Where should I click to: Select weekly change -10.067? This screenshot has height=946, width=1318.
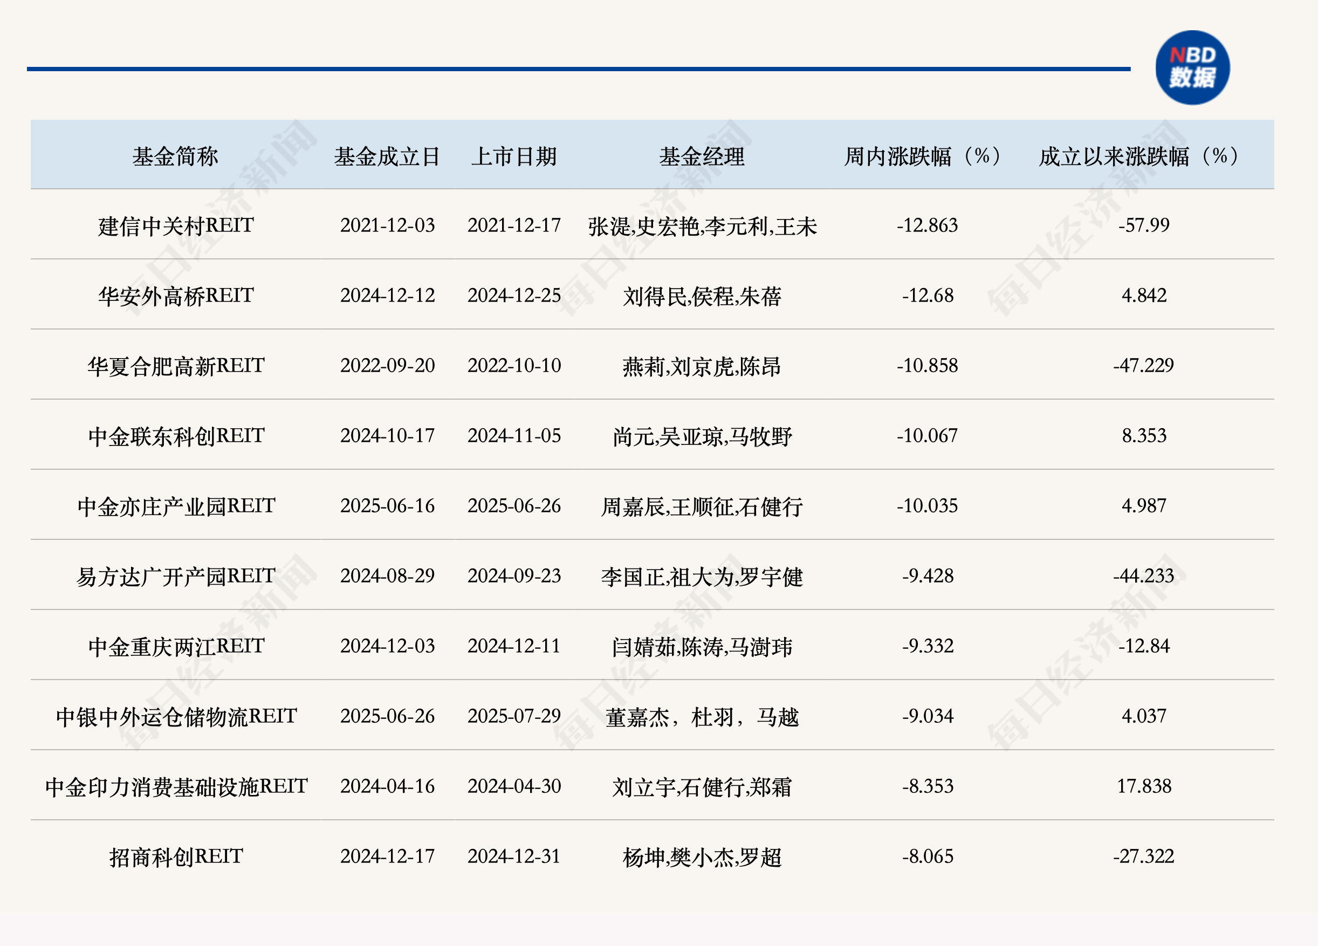pyautogui.click(x=928, y=436)
